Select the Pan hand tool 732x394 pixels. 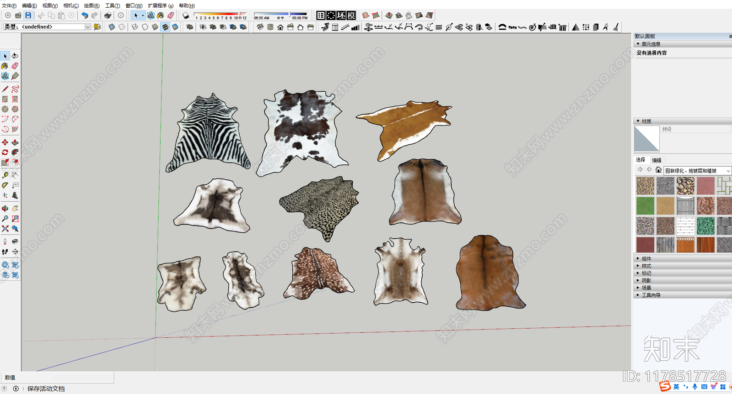[15, 209]
